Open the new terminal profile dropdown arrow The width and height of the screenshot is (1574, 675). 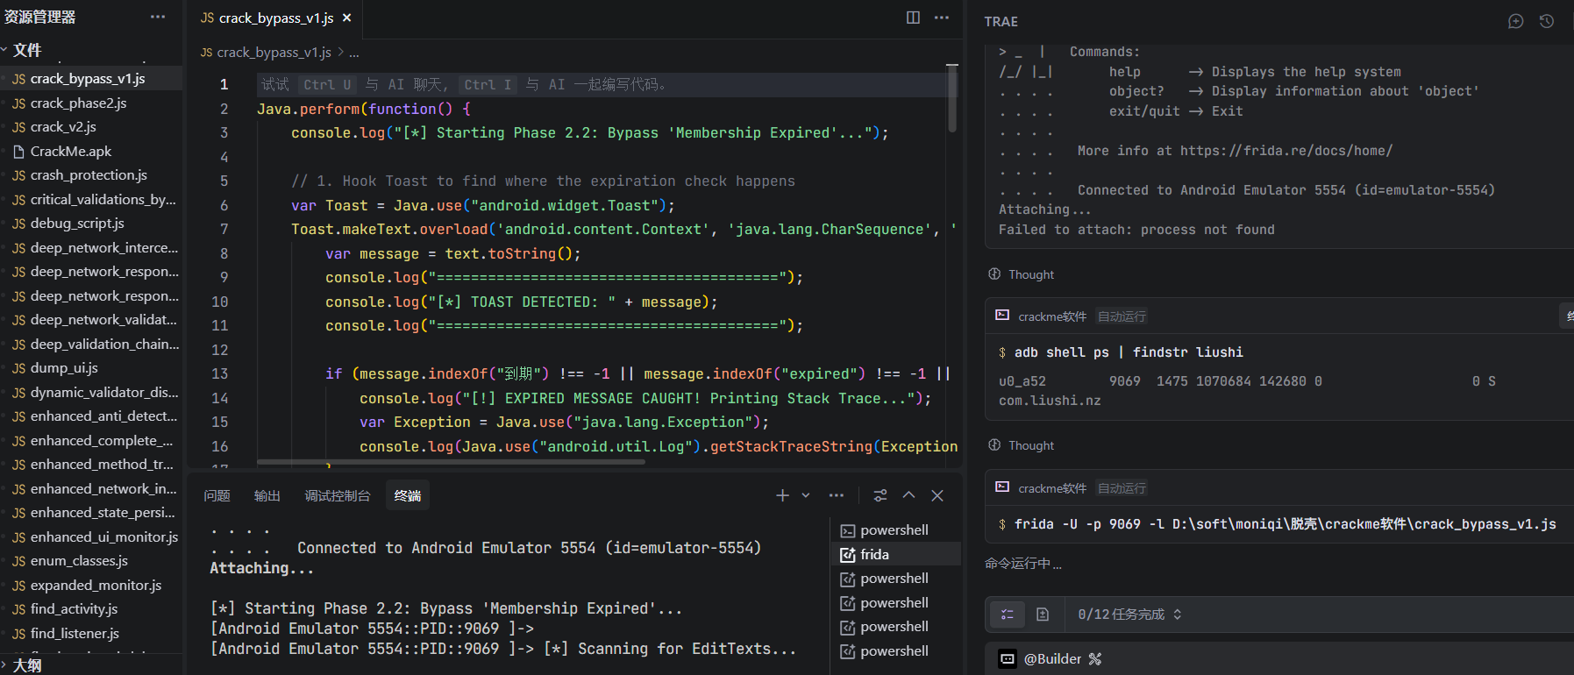click(x=806, y=495)
